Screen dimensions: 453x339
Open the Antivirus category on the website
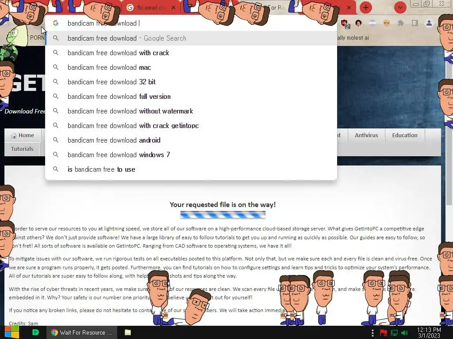(x=366, y=135)
